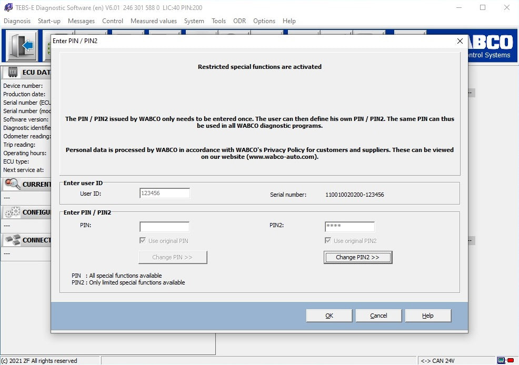Open the Messages menu
Screen dimensions: 519x365
[81, 21]
